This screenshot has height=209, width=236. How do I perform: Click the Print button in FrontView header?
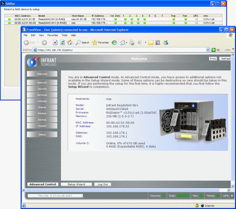[213, 59]
